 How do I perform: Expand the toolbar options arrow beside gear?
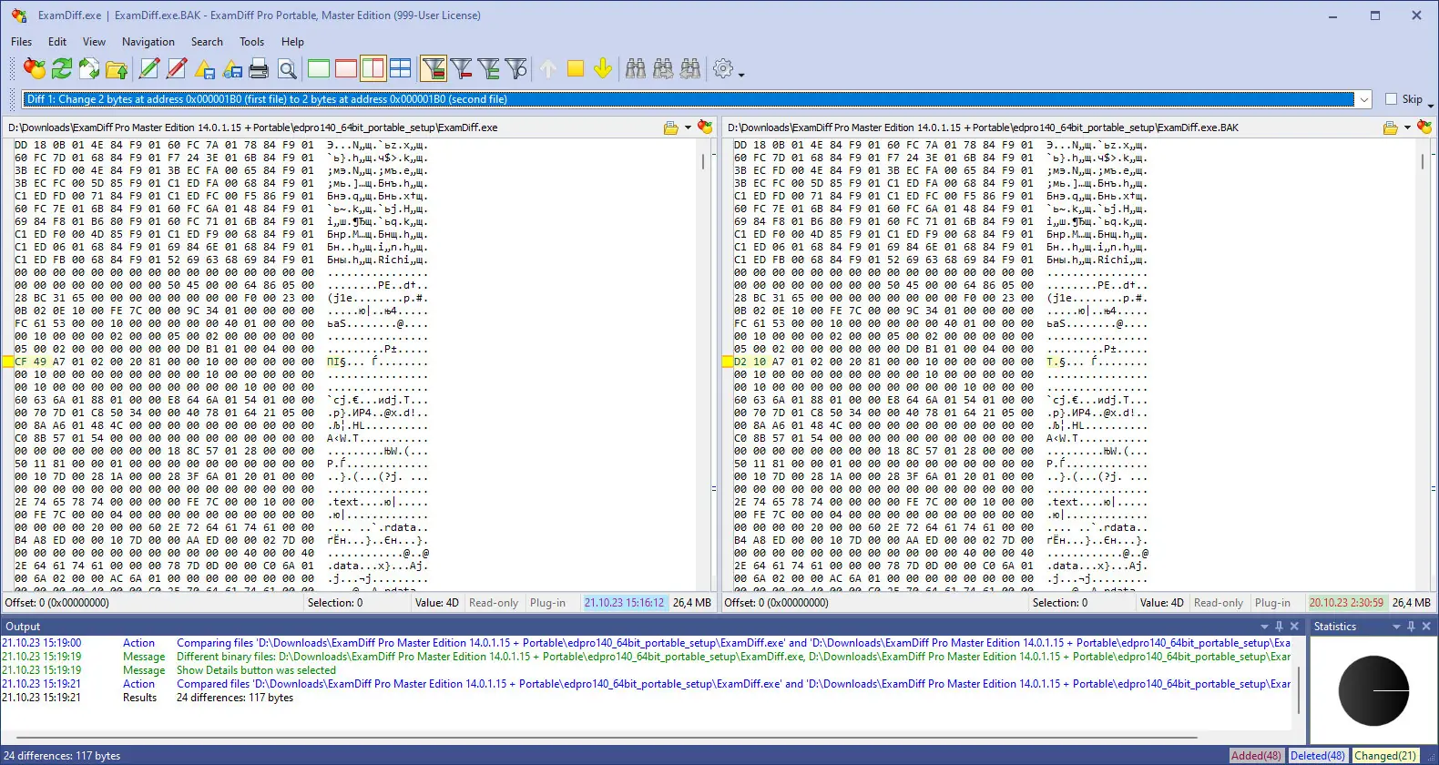741,75
